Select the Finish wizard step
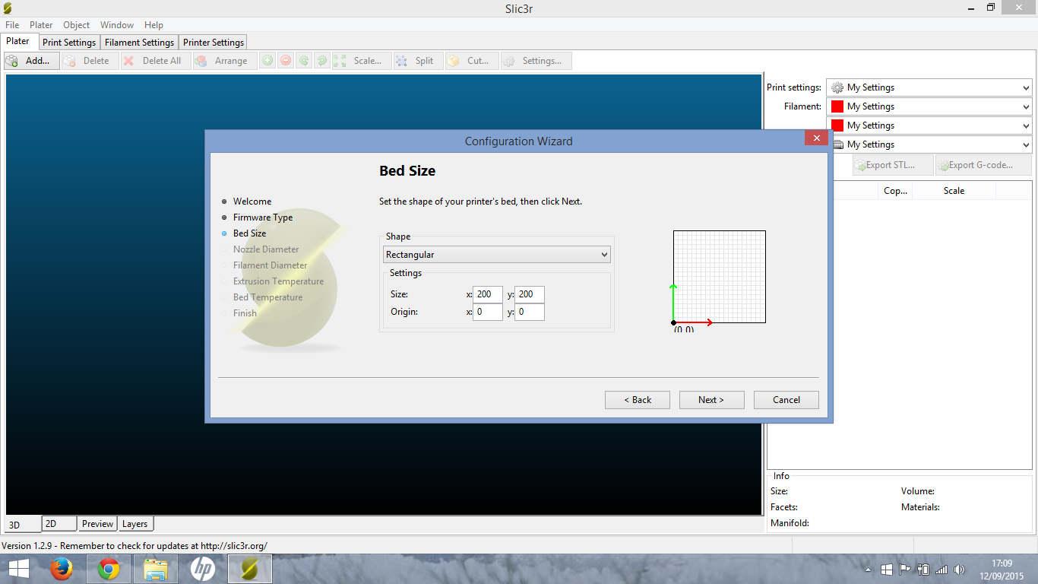The width and height of the screenshot is (1038, 584). (245, 313)
